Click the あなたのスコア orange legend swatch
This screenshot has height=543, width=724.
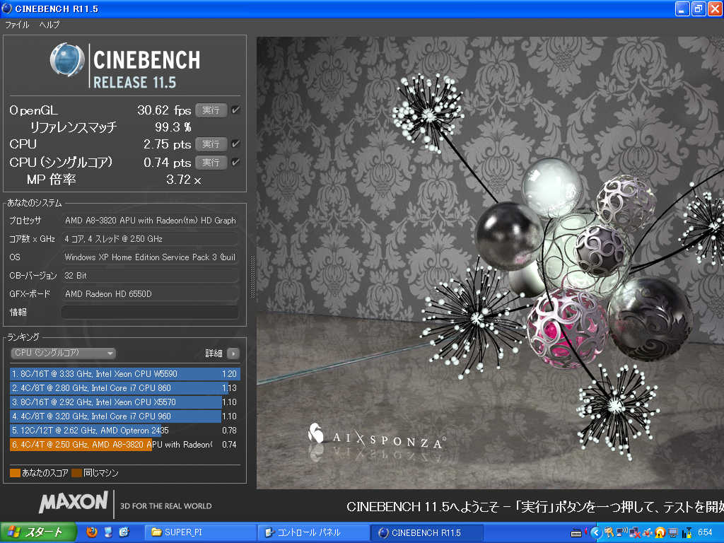(x=15, y=473)
